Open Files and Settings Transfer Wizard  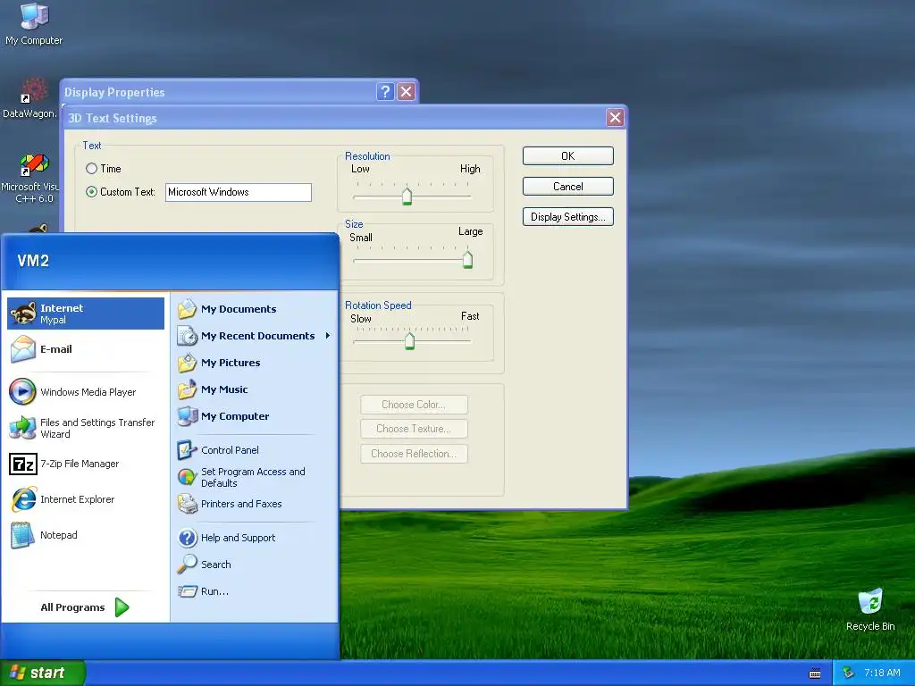pos(86,428)
